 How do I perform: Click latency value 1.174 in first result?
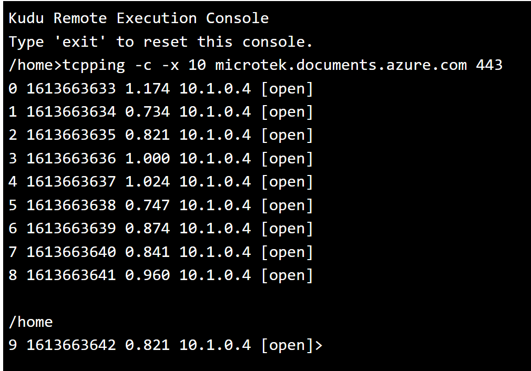pos(147,88)
